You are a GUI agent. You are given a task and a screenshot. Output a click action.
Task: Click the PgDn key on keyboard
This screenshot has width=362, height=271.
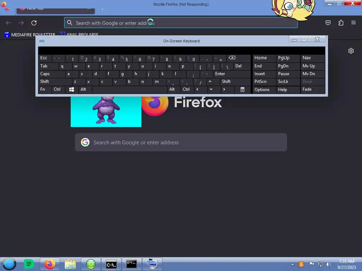288,66
